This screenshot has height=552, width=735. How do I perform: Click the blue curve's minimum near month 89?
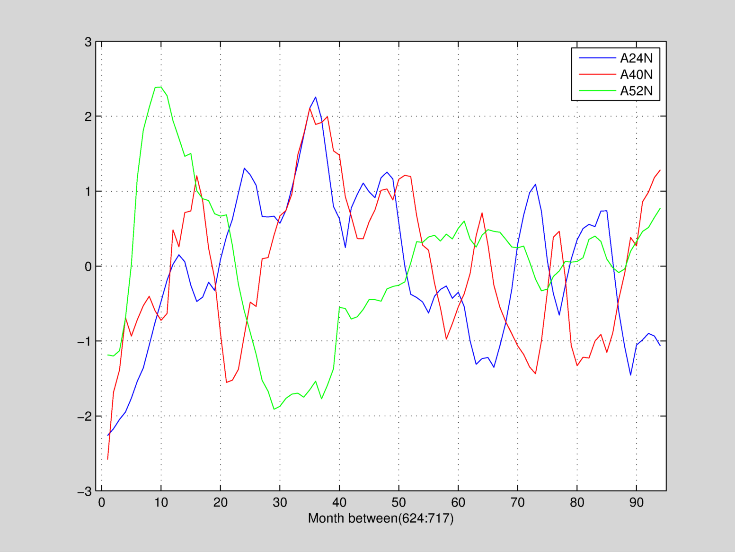point(630,375)
